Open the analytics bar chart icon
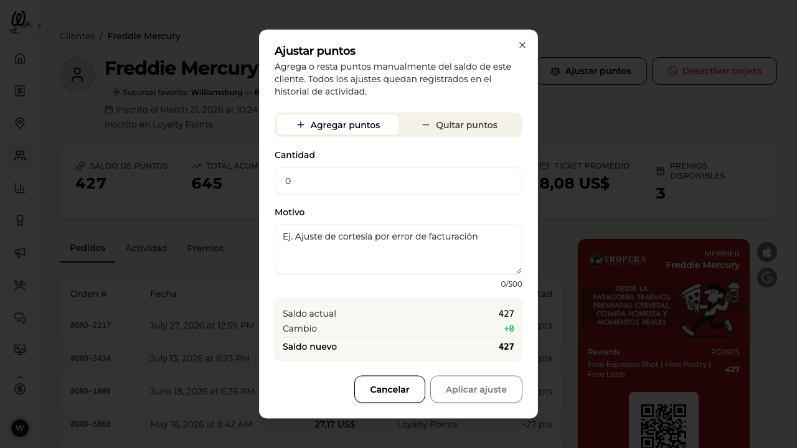This screenshot has width=797, height=448. 20,188
